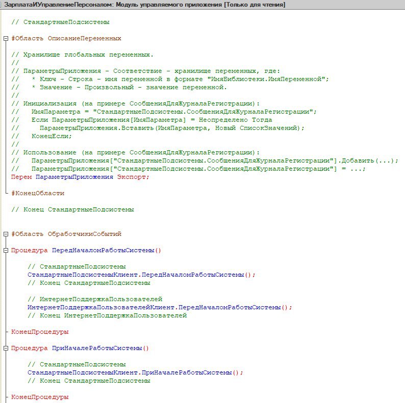Click the last 'КонецПроцедуры' line

pyautogui.click(x=40, y=397)
